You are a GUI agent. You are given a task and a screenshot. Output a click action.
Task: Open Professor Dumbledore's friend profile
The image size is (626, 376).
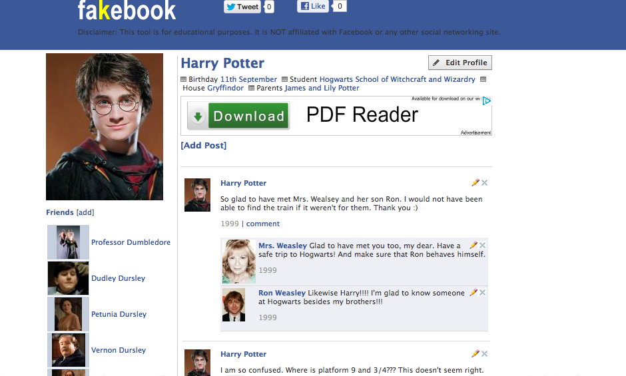131,242
